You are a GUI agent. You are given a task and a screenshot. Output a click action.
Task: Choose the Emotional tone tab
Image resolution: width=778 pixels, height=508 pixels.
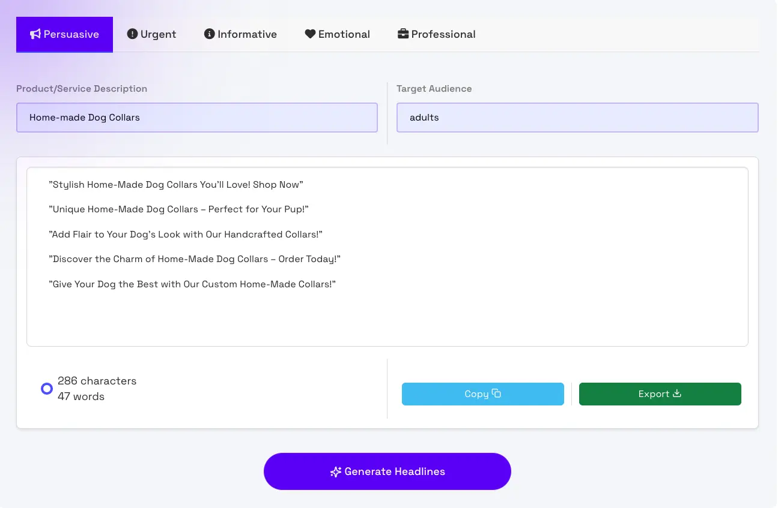coord(337,34)
